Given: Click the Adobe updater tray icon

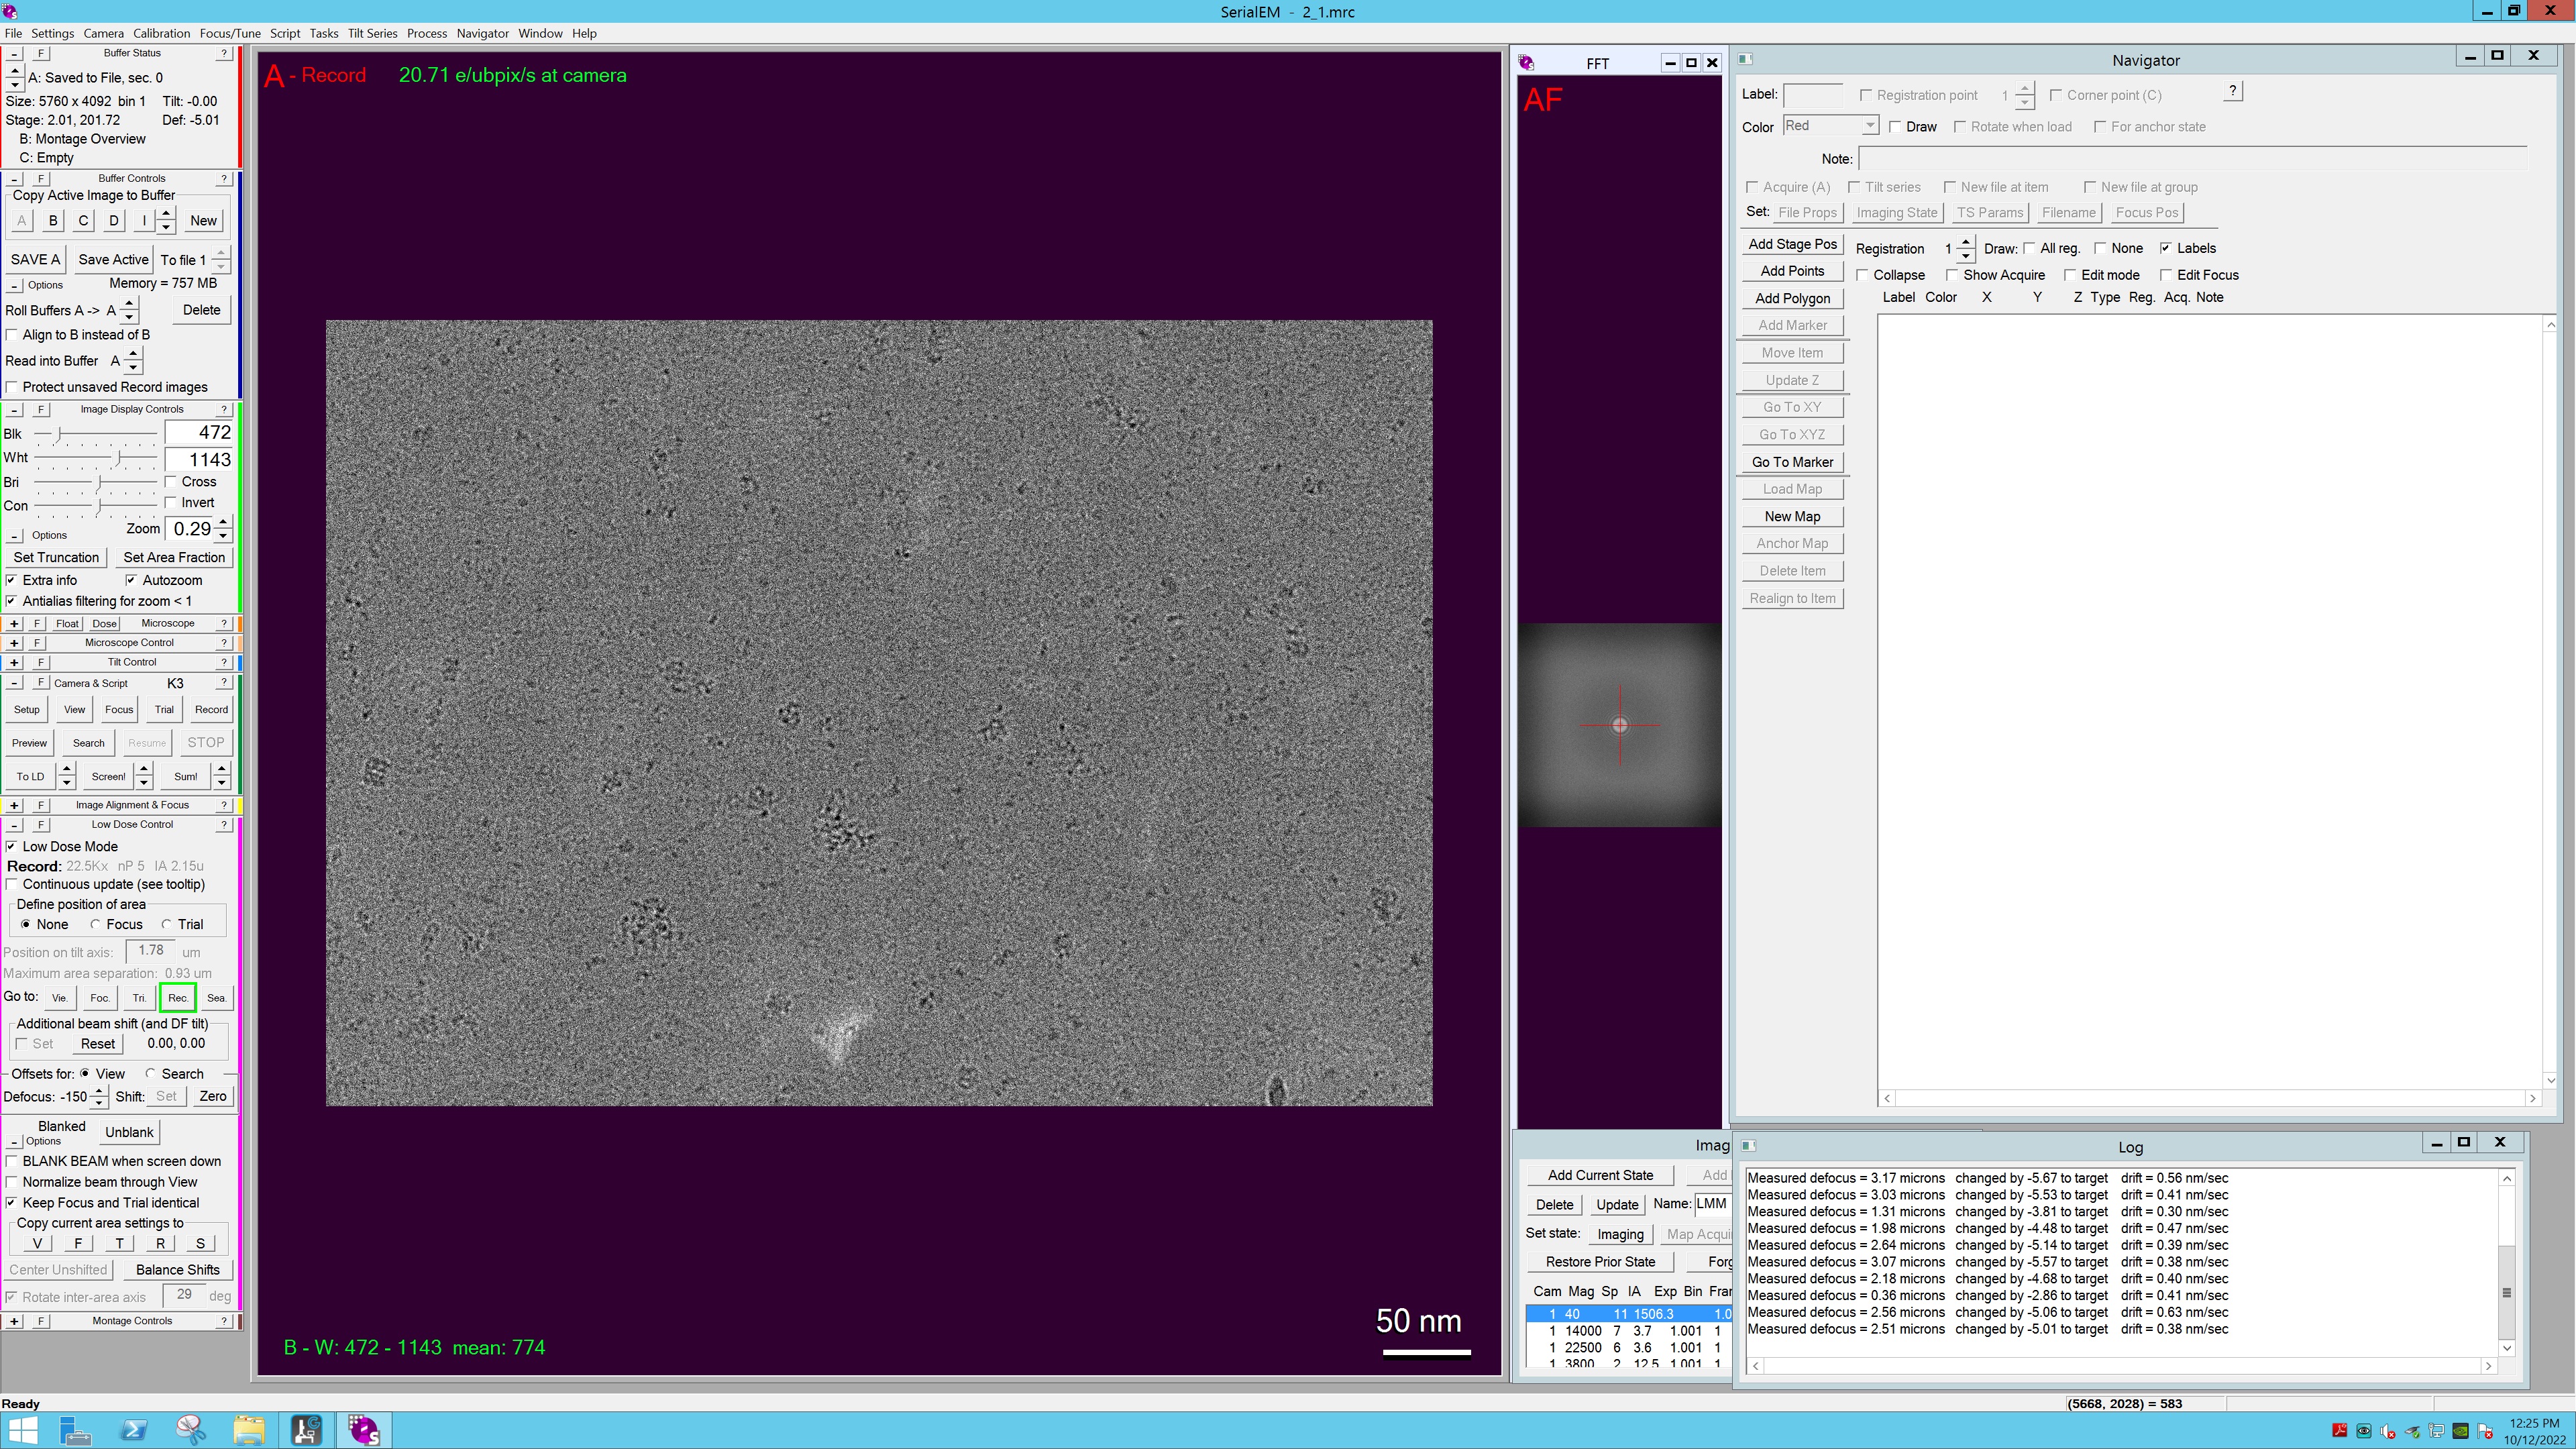Looking at the screenshot, I should pyautogui.click(x=2339, y=1431).
